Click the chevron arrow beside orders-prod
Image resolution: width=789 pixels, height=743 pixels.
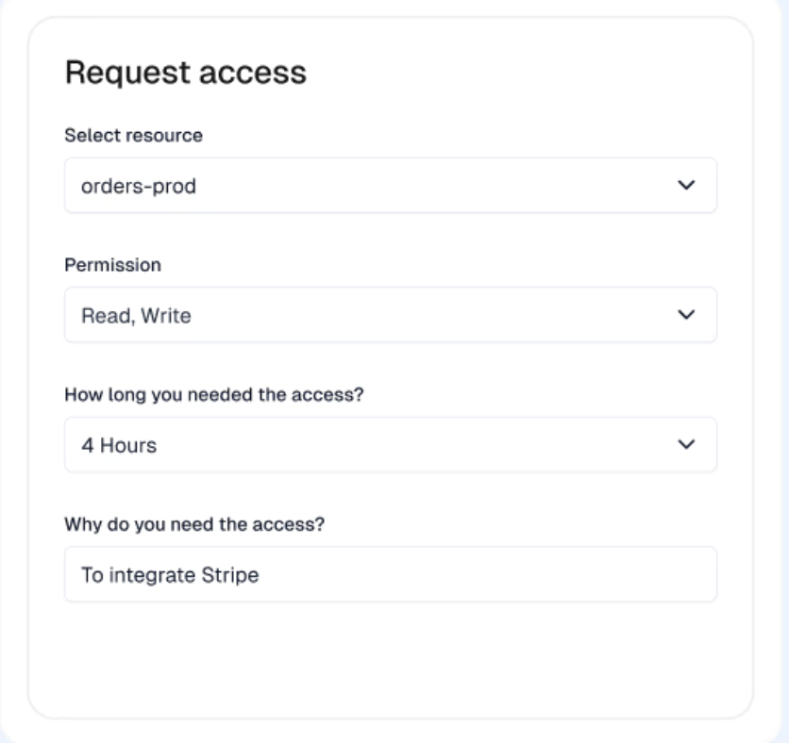tap(686, 185)
